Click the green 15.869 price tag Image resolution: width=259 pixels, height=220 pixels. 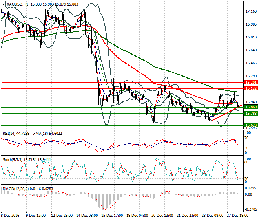250,107
